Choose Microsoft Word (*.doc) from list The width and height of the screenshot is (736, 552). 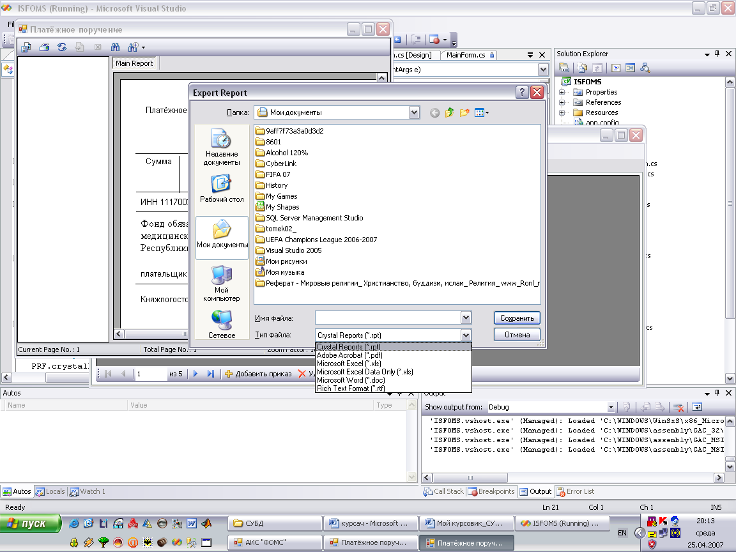coord(349,380)
